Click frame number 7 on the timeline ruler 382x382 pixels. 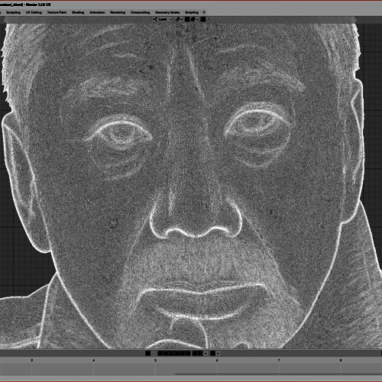(x=279, y=360)
